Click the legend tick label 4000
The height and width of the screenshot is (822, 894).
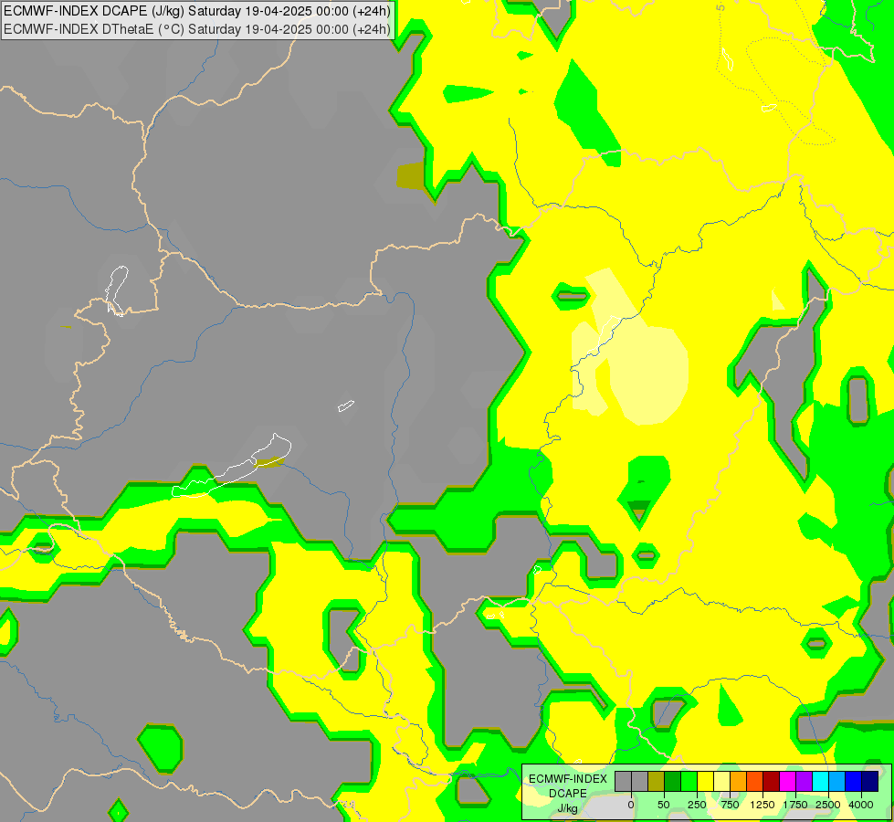point(861,805)
